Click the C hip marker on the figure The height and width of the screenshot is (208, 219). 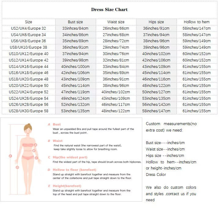click(36, 158)
